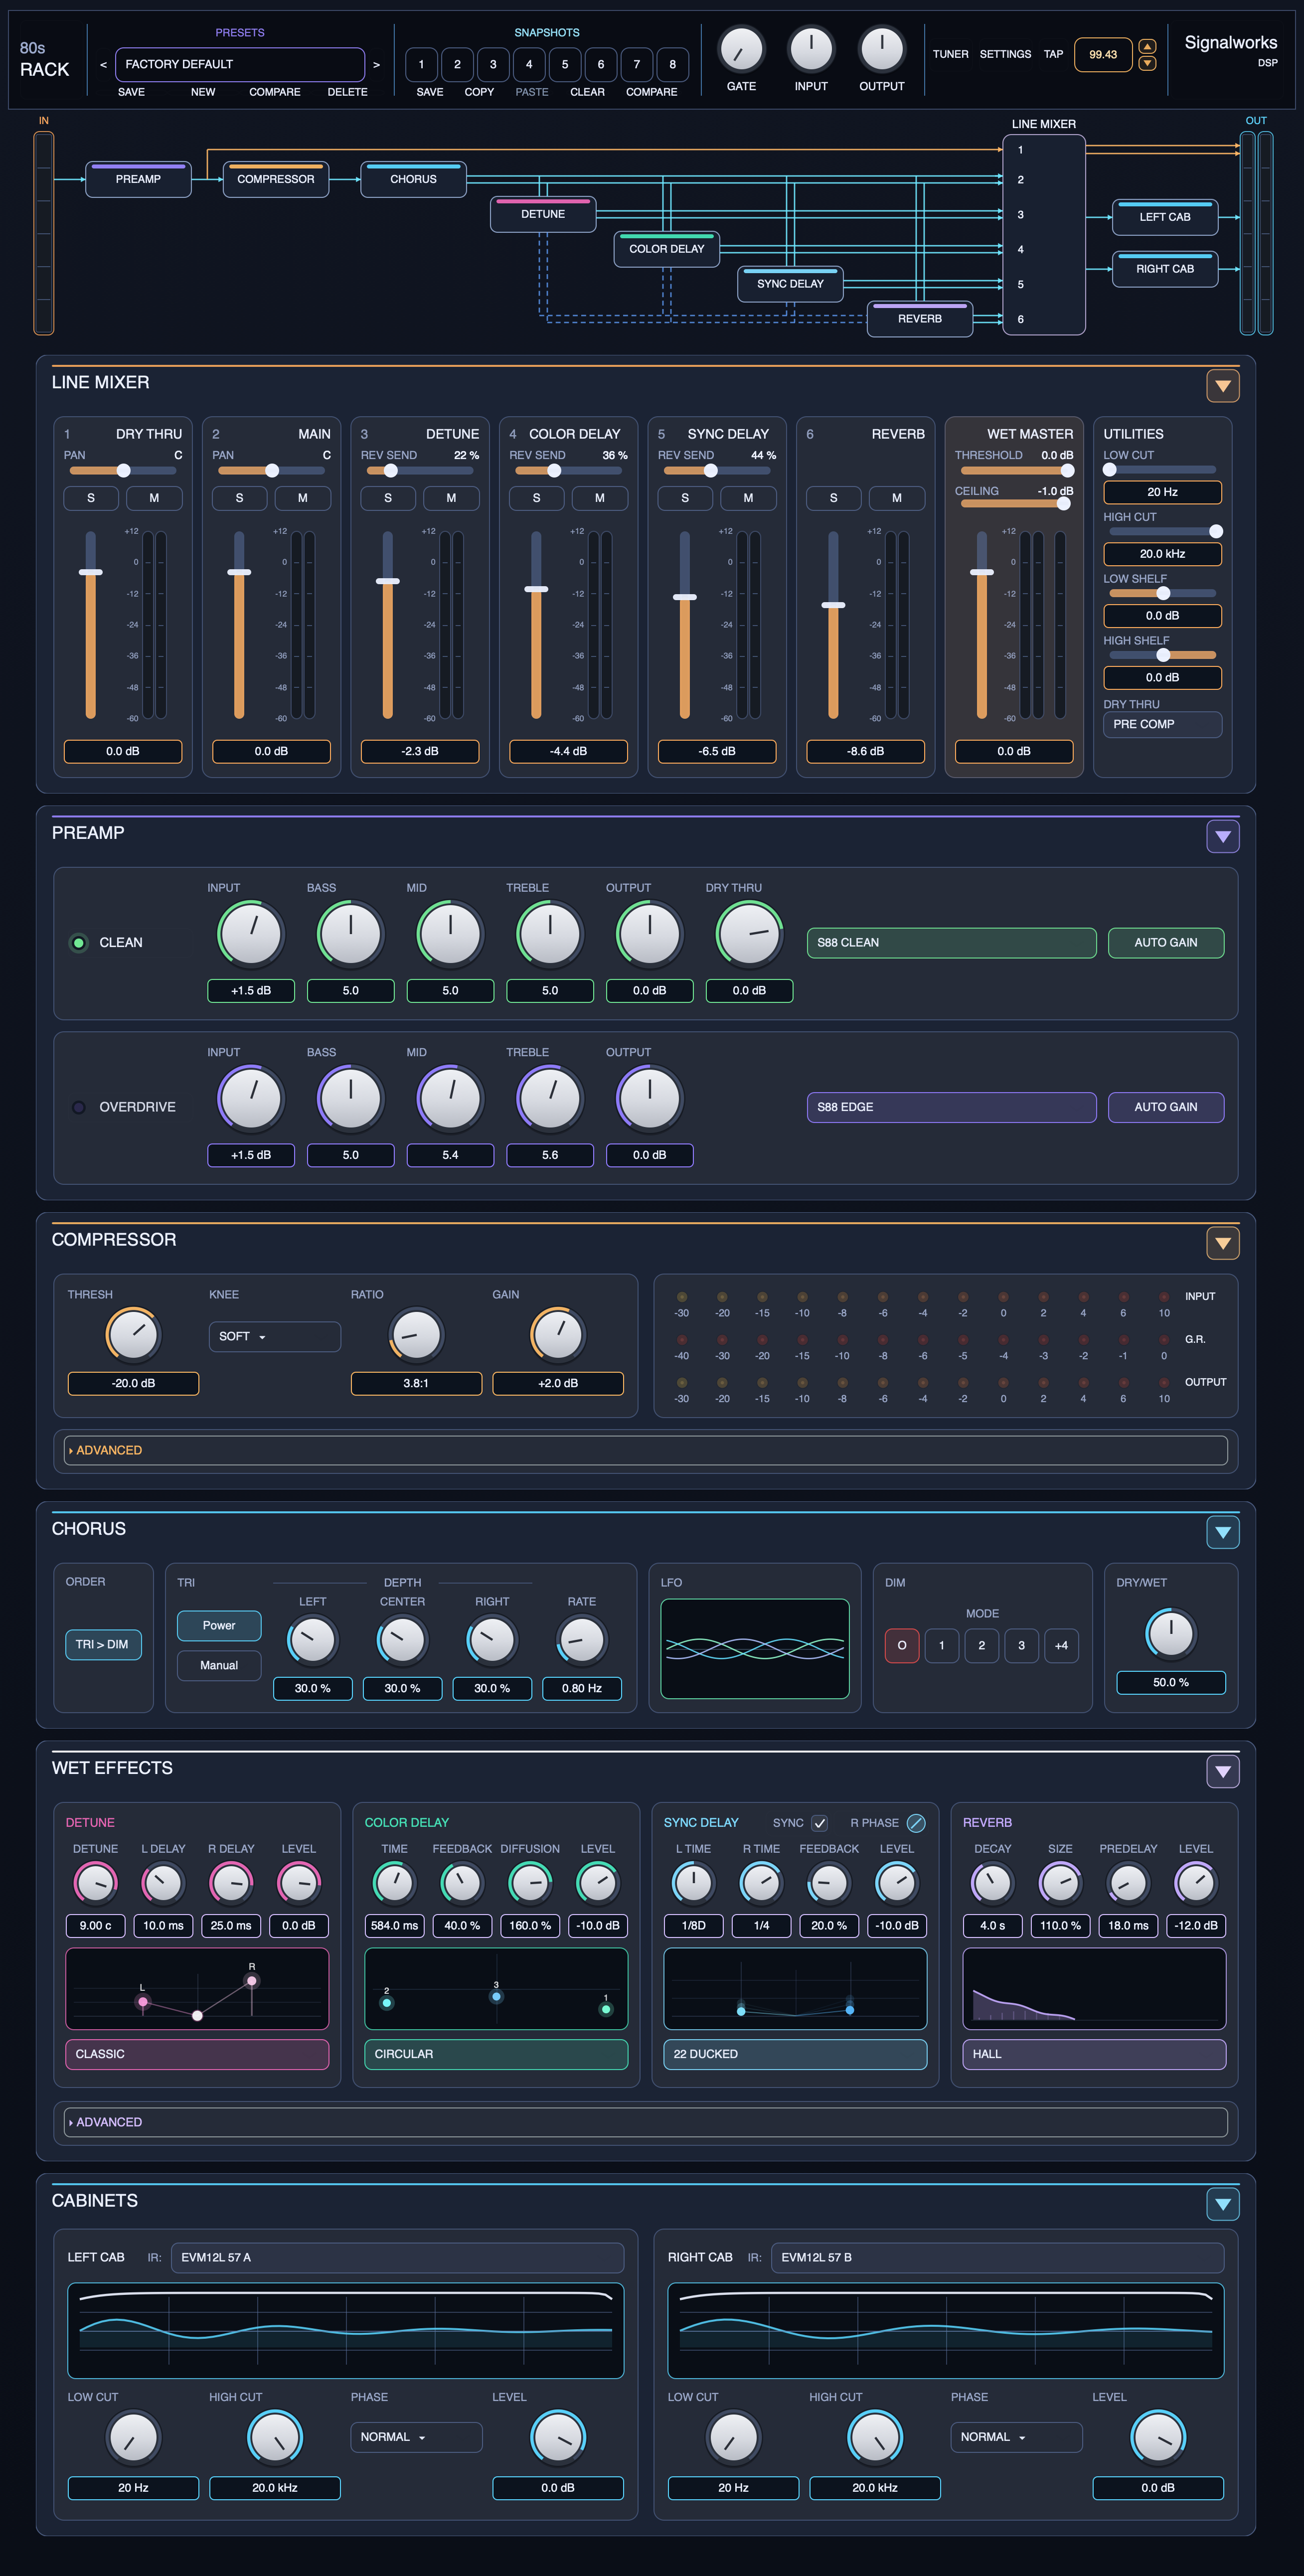Select the COMPRESSOR block in signal chain
This screenshot has height=2576, width=1304.
[x=276, y=179]
